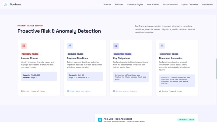
Task: Click the clock icon beside Track important dates
Action: (68, 91)
